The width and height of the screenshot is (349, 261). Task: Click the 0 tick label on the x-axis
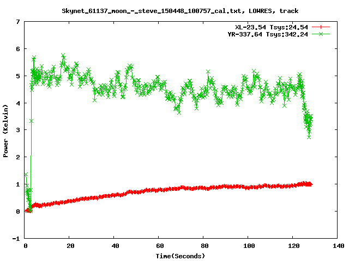(26, 246)
